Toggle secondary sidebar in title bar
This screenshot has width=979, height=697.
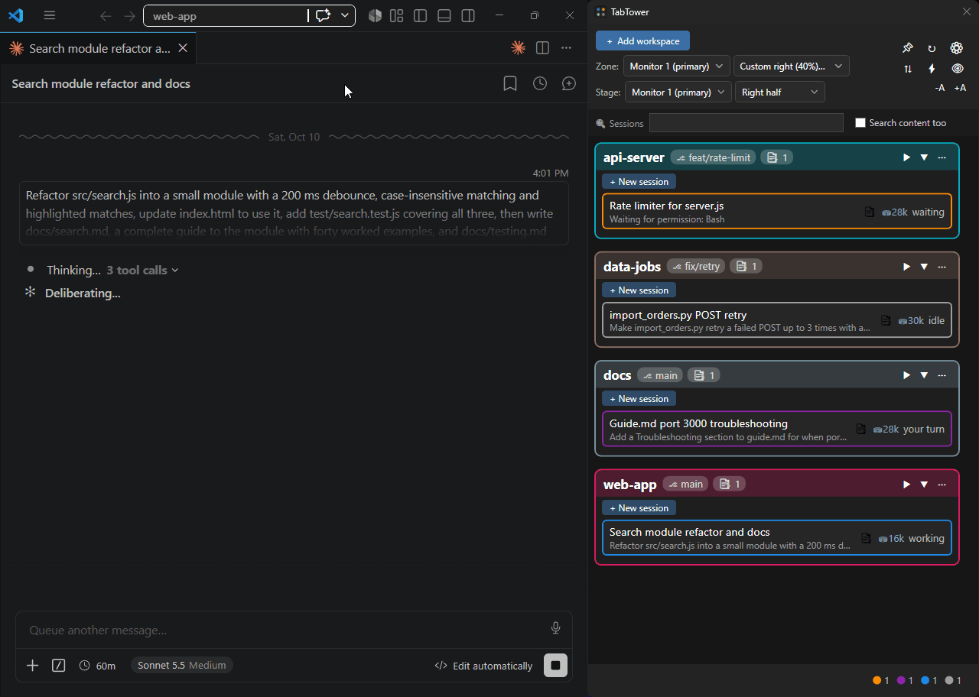[468, 15]
